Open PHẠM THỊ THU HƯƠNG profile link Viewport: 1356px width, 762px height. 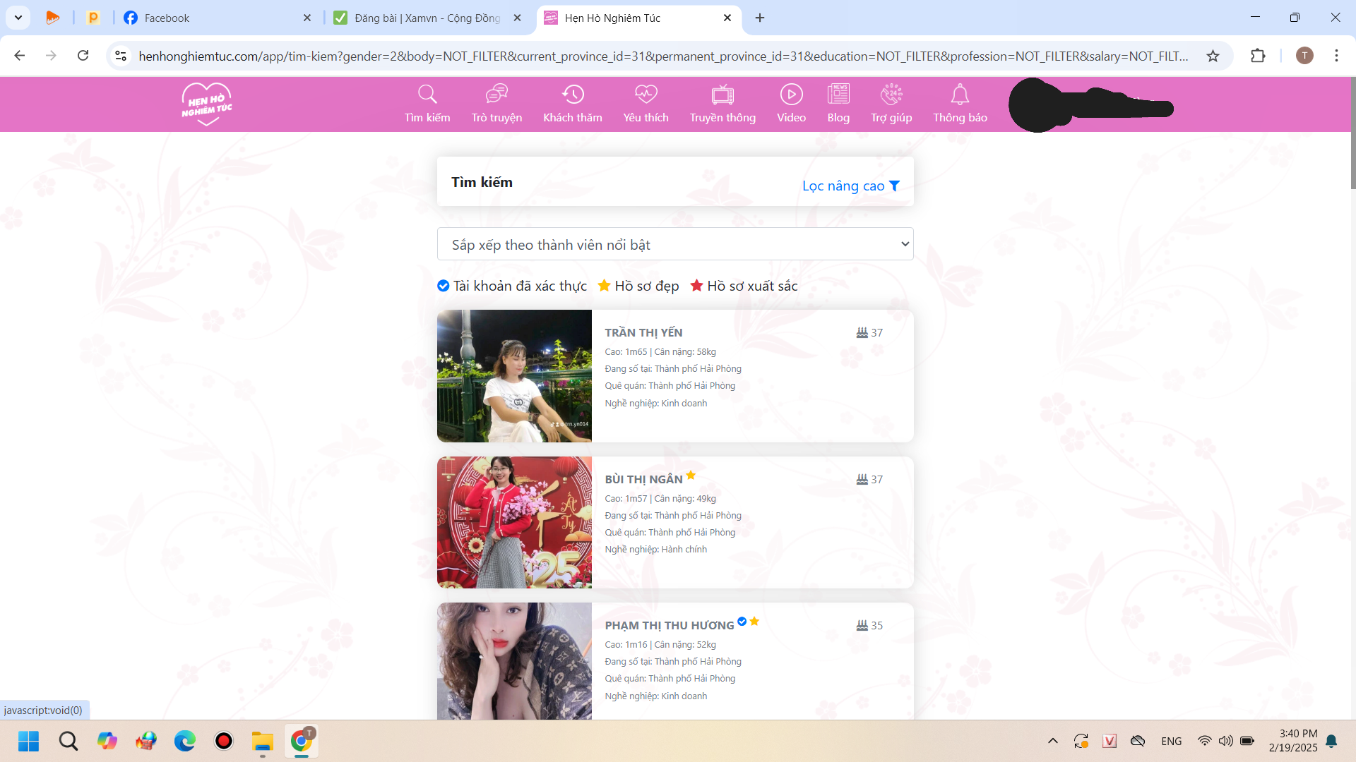pyautogui.click(x=669, y=625)
